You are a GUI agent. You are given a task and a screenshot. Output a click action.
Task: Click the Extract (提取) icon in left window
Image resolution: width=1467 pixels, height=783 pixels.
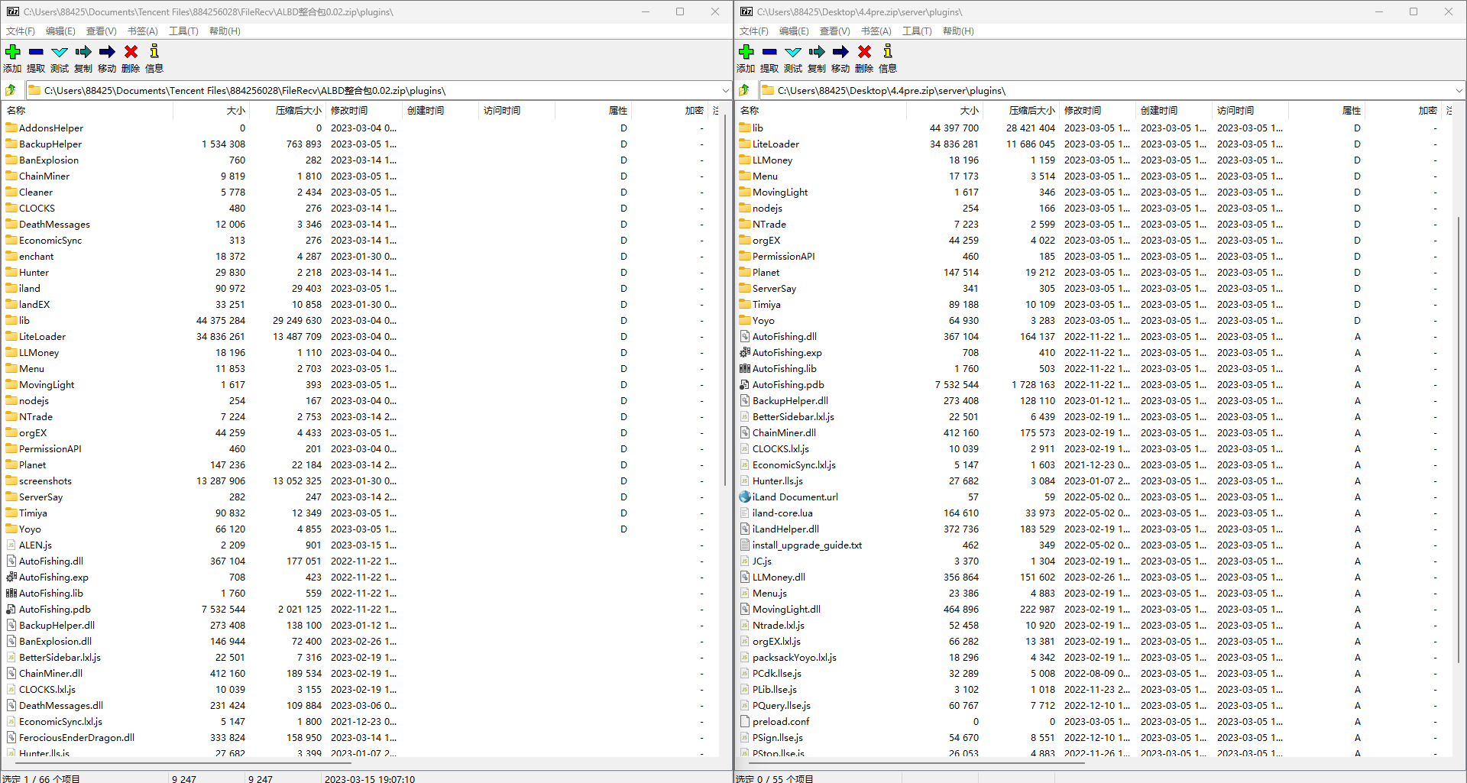(x=36, y=52)
